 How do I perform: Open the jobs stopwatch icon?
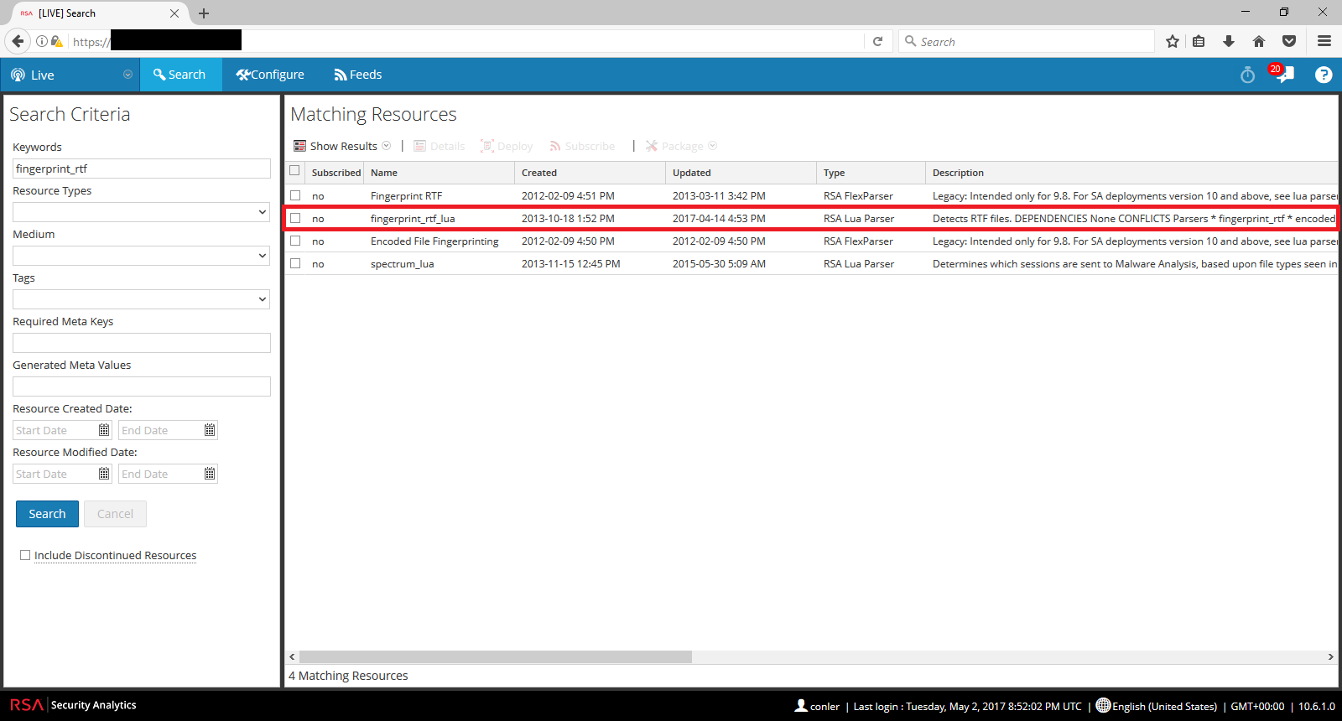1247,75
